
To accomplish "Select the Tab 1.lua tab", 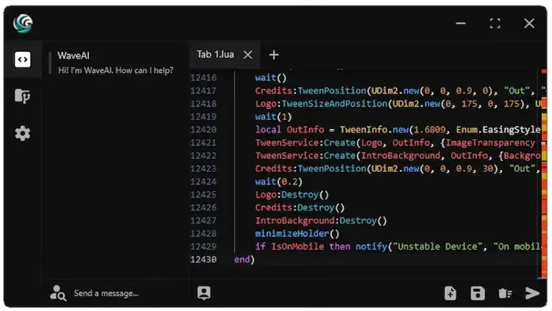I will (x=215, y=54).
